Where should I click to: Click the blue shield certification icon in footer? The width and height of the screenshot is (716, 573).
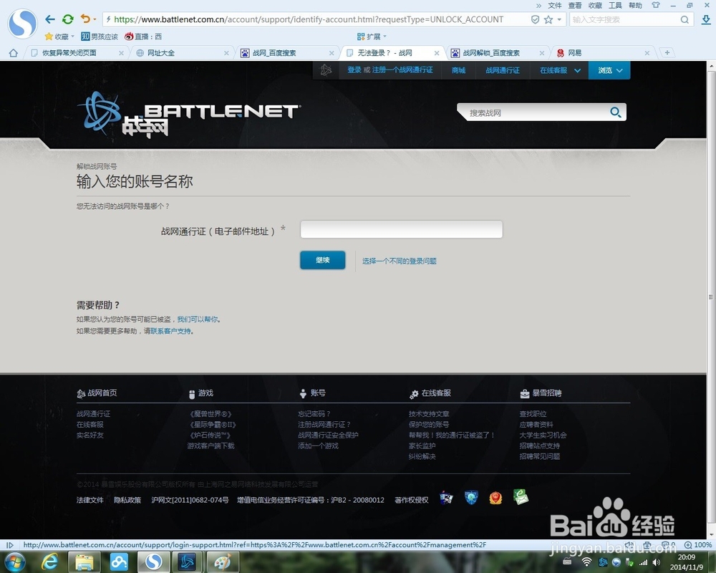point(471,497)
